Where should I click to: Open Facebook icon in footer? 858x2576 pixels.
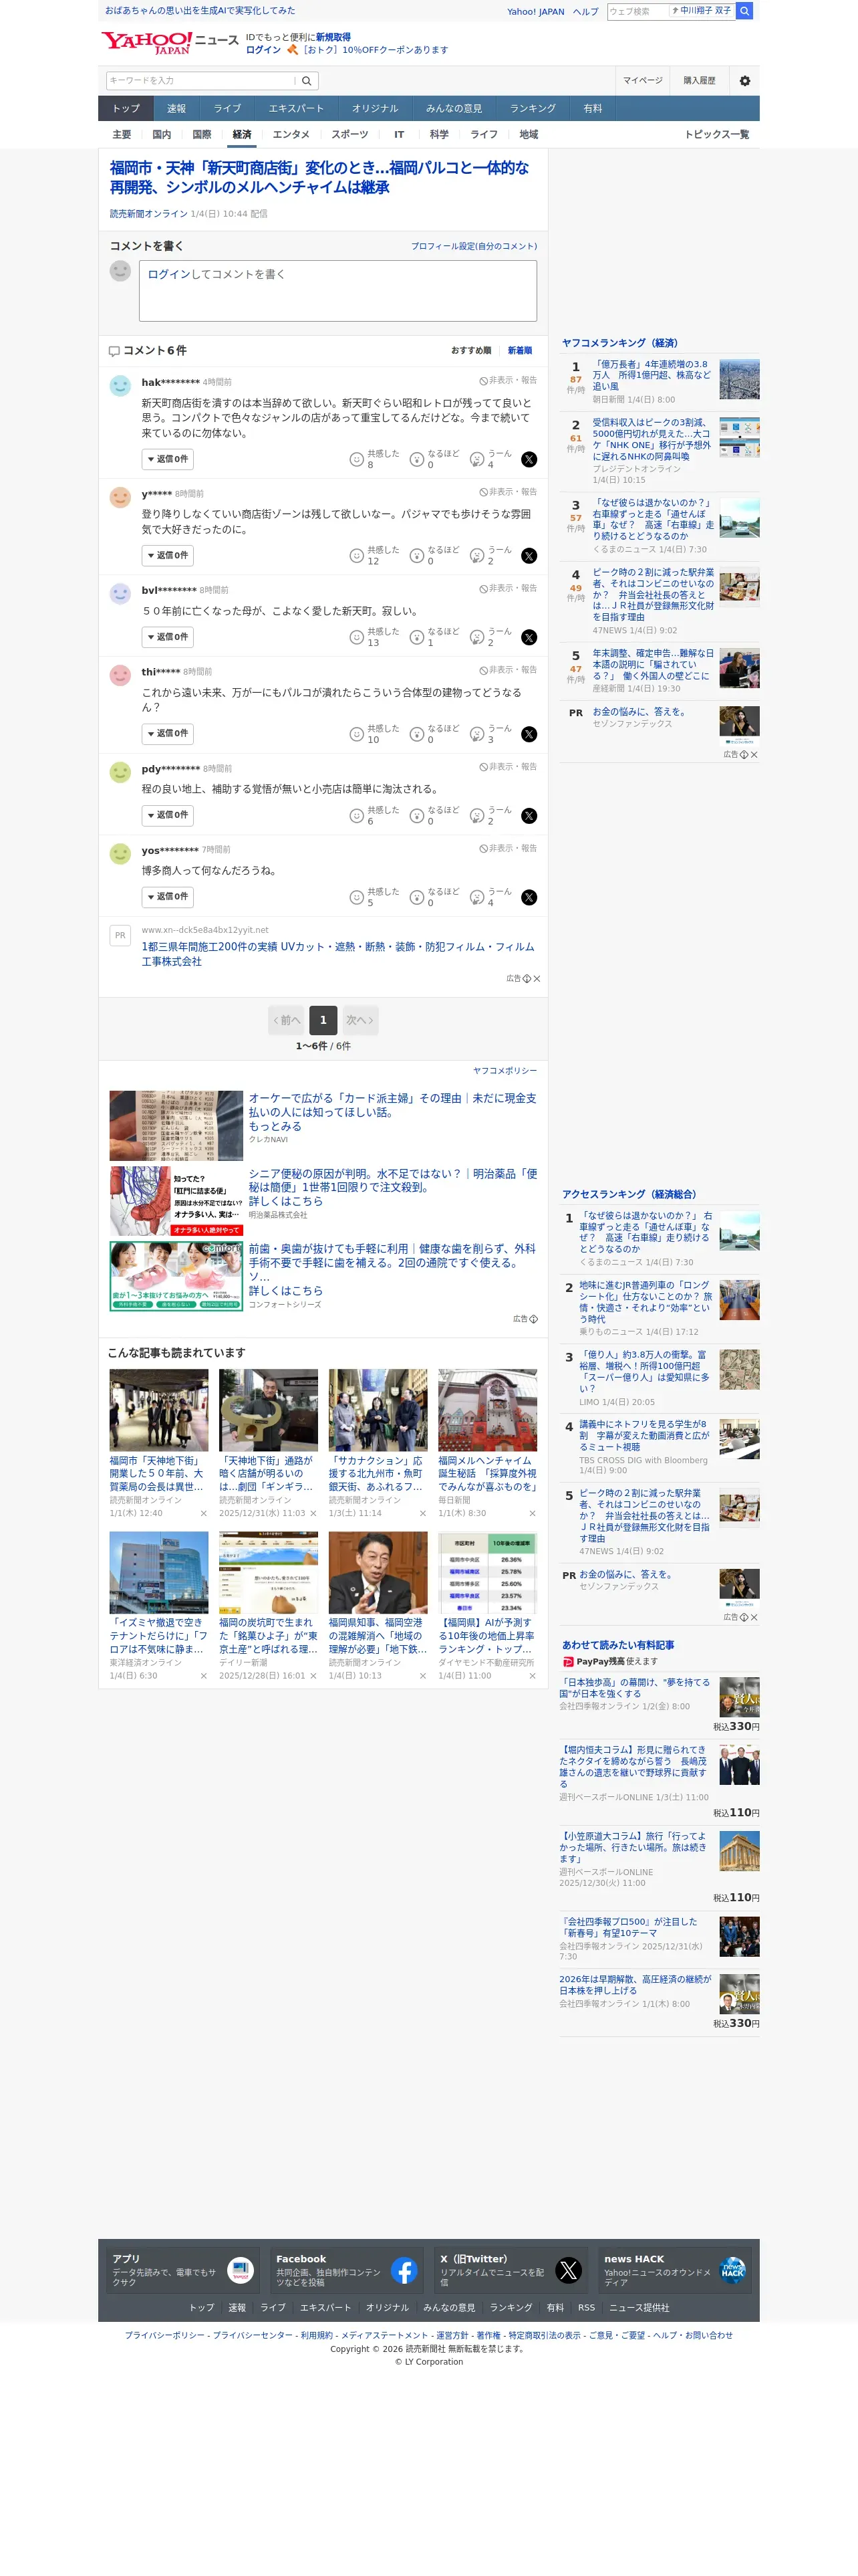(x=404, y=2270)
